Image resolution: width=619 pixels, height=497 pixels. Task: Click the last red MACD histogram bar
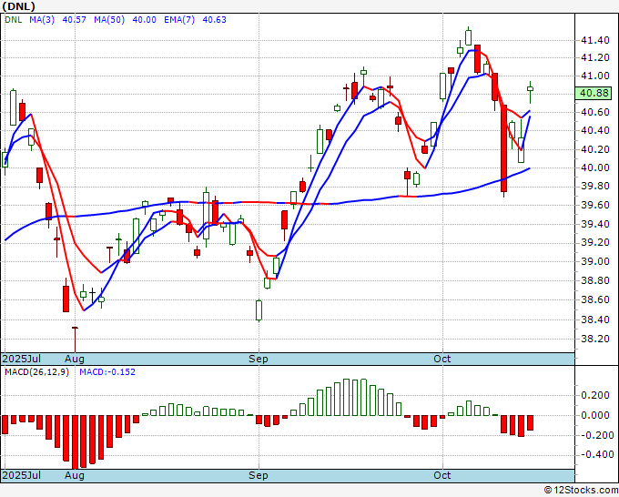coord(530,422)
